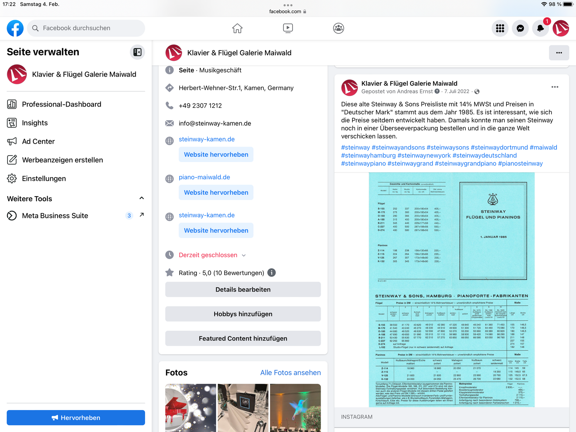576x432 pixels.
Task: Open the red piano photo thumbnail
Action: [x=190, y=408]
